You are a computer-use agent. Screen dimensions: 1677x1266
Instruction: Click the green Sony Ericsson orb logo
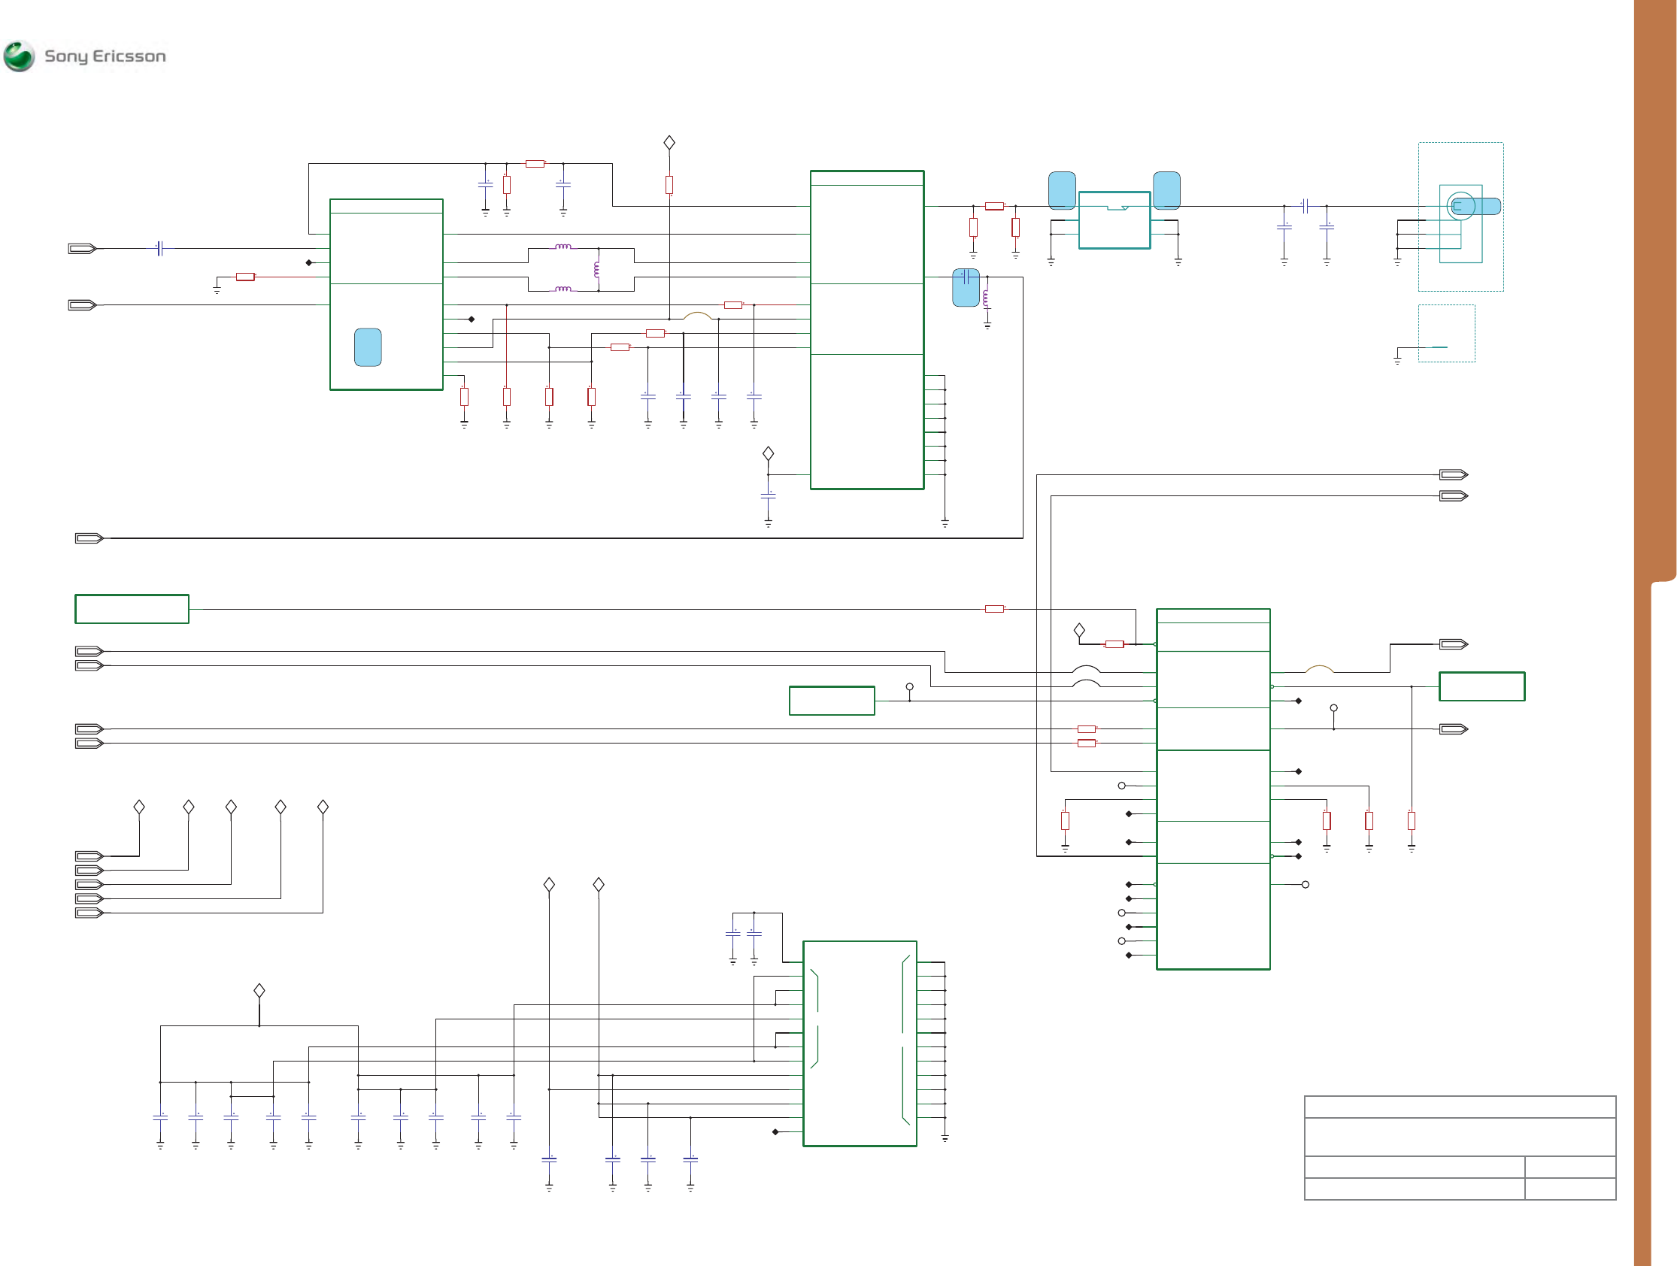[x=19, y=56]
